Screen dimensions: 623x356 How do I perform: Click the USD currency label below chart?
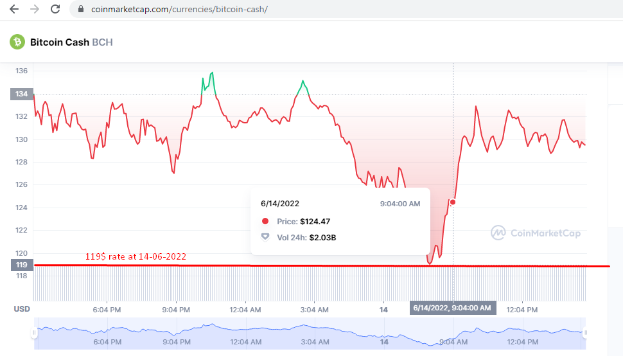point(22,308)
